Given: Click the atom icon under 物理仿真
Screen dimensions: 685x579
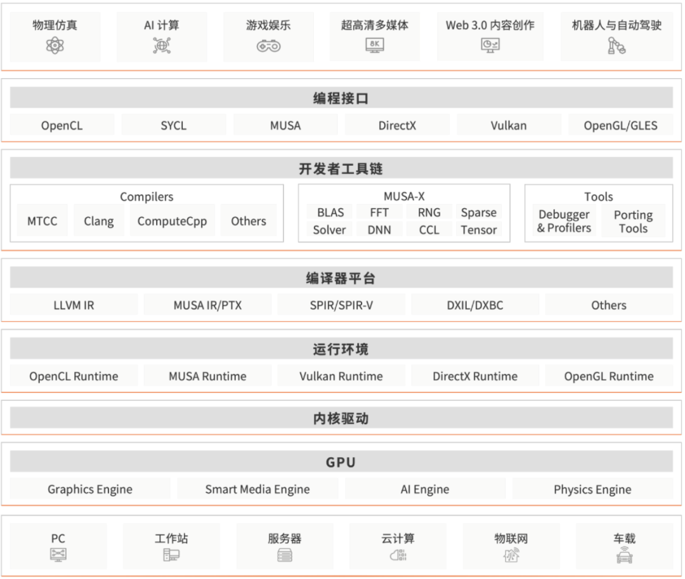Looking at the screenshot, I should coord(55,45).
